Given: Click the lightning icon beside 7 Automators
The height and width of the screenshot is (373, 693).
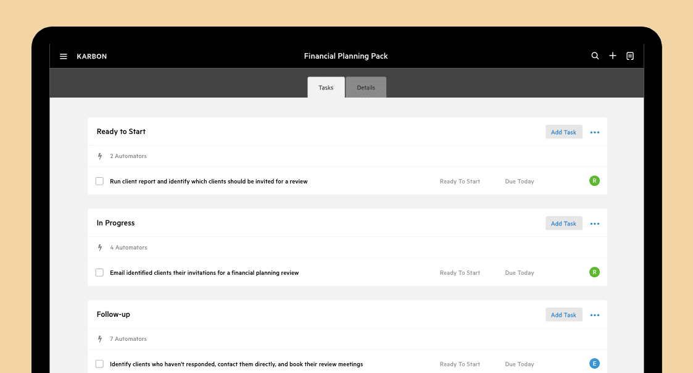Looking at the screenshot, I should (100, 339).
